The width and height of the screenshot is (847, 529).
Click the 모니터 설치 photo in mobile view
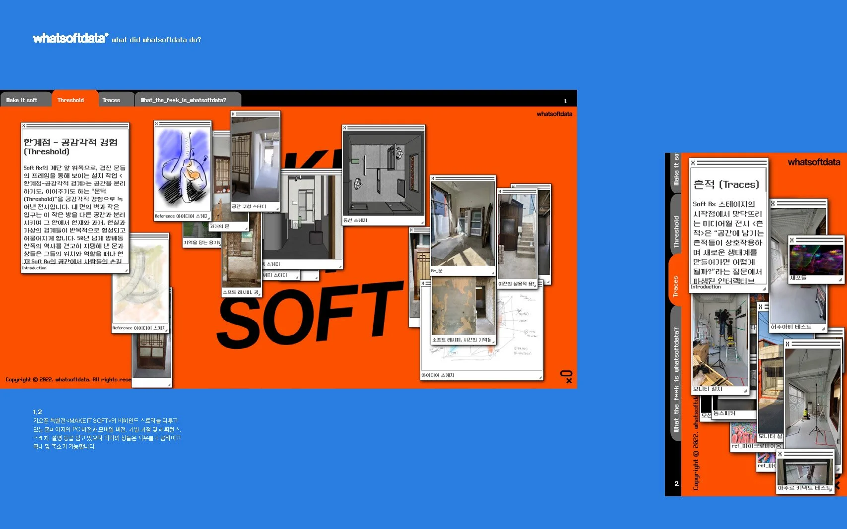click(x=720, y=340)
